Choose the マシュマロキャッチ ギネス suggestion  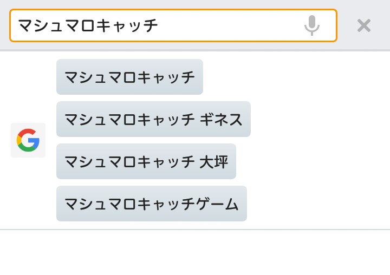click(x=153, y=119)
